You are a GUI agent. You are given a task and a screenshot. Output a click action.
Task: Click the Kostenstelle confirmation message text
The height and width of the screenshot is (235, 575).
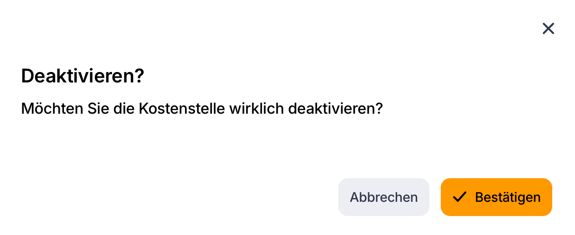pyautogui.click(x=202, y=109)
